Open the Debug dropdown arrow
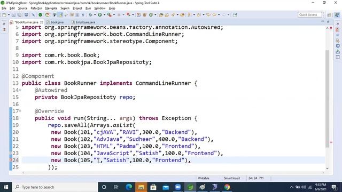 [x=95, y=15]
